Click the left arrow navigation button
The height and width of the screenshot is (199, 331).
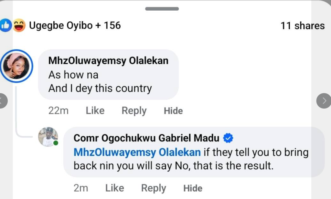coord(3,101)
